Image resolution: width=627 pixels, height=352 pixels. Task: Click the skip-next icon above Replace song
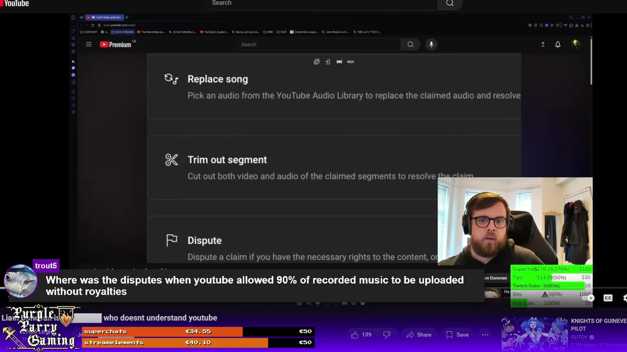point(339,62)
